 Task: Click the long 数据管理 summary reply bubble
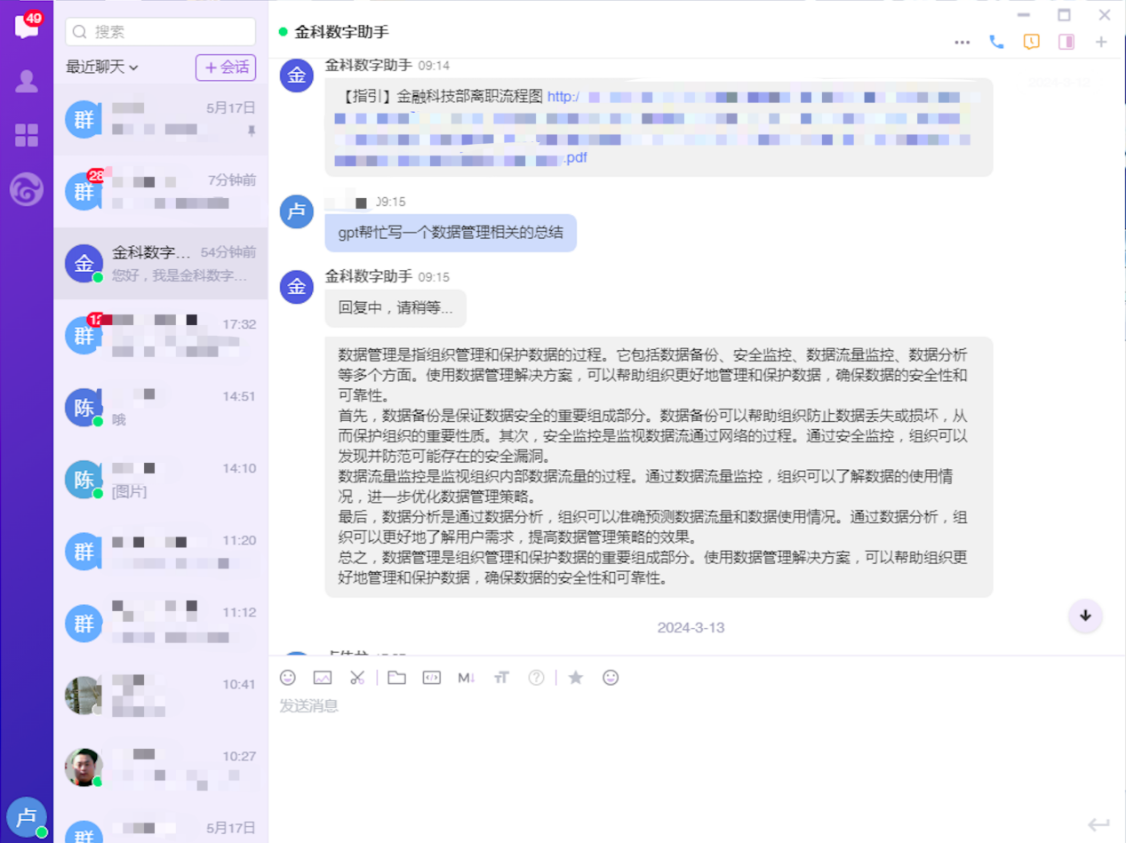point(659,466)
